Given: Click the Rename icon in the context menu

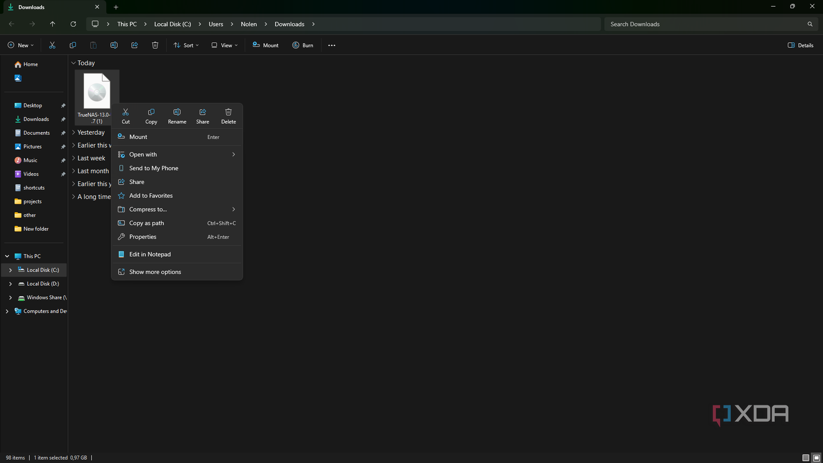Looking at the screenshot, I should 177,112.
